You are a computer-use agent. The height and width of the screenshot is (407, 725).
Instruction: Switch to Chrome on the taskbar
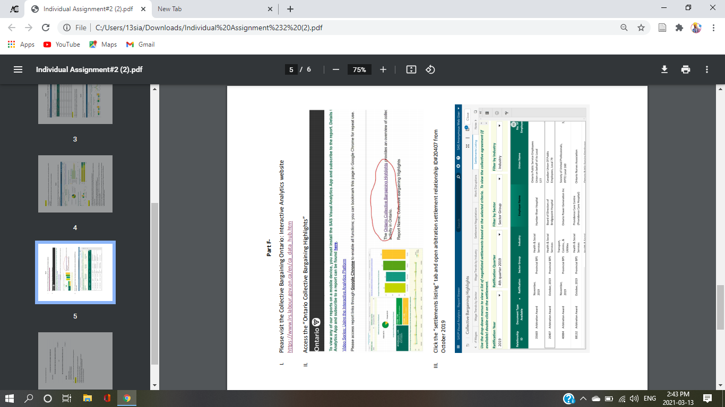(127, 398)
